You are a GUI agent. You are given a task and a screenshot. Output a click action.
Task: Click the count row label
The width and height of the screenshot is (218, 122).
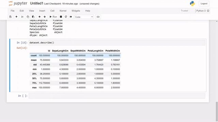[34, 56]
